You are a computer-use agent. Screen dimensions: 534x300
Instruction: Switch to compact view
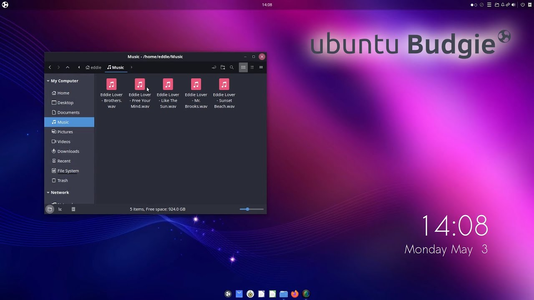pos(261,67)
